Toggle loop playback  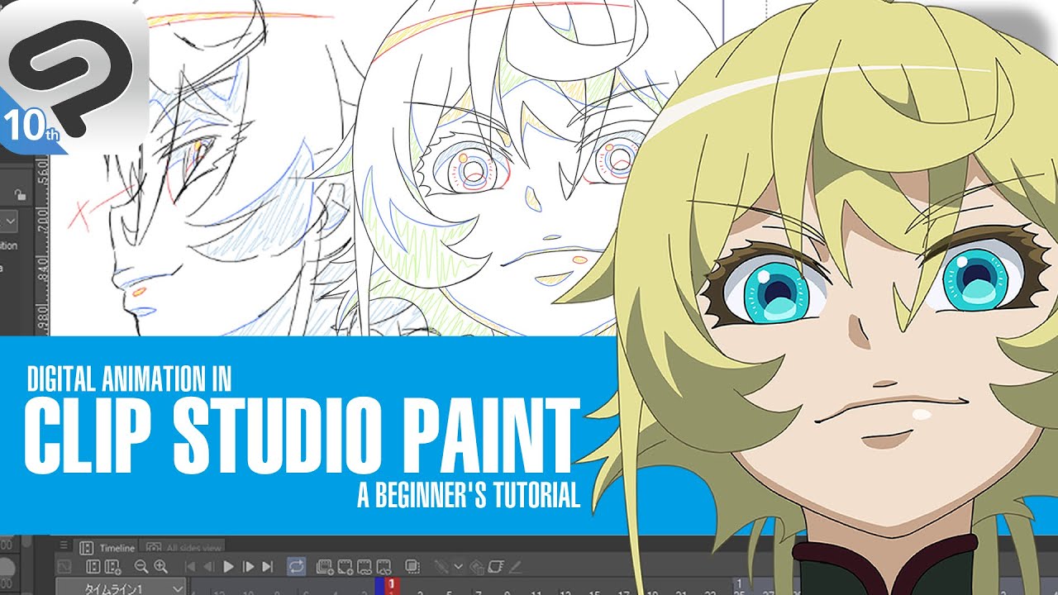tap(296, 566)
